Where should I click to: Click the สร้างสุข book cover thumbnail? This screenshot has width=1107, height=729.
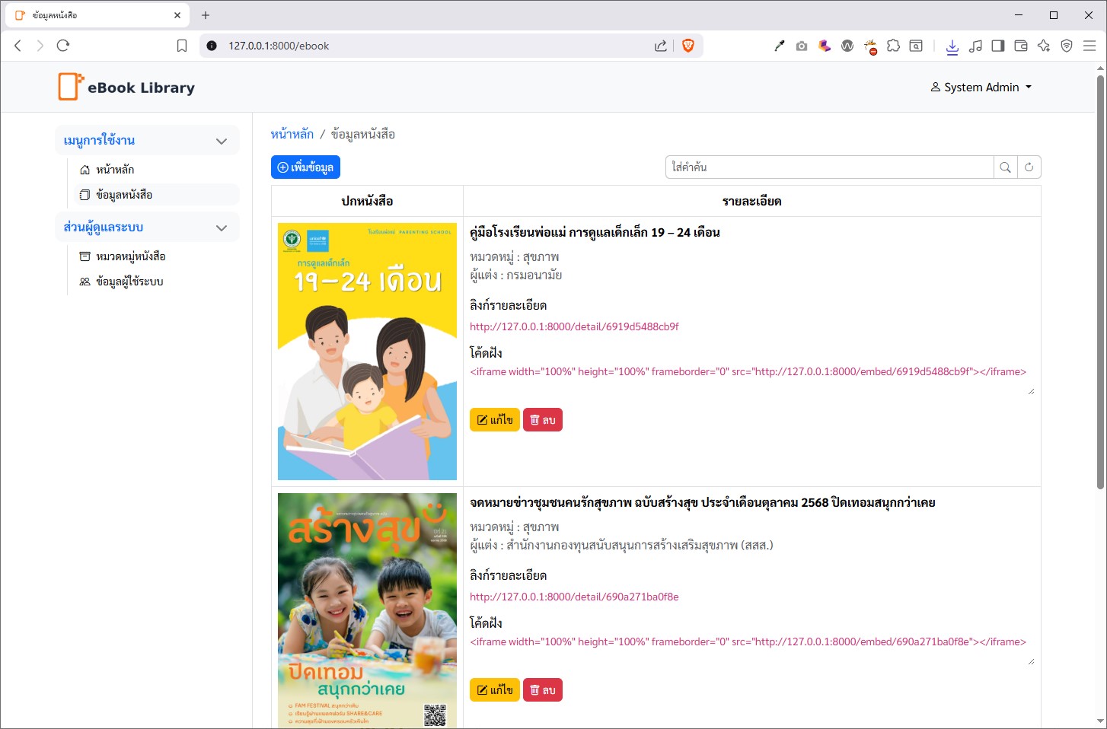point(367,609)
